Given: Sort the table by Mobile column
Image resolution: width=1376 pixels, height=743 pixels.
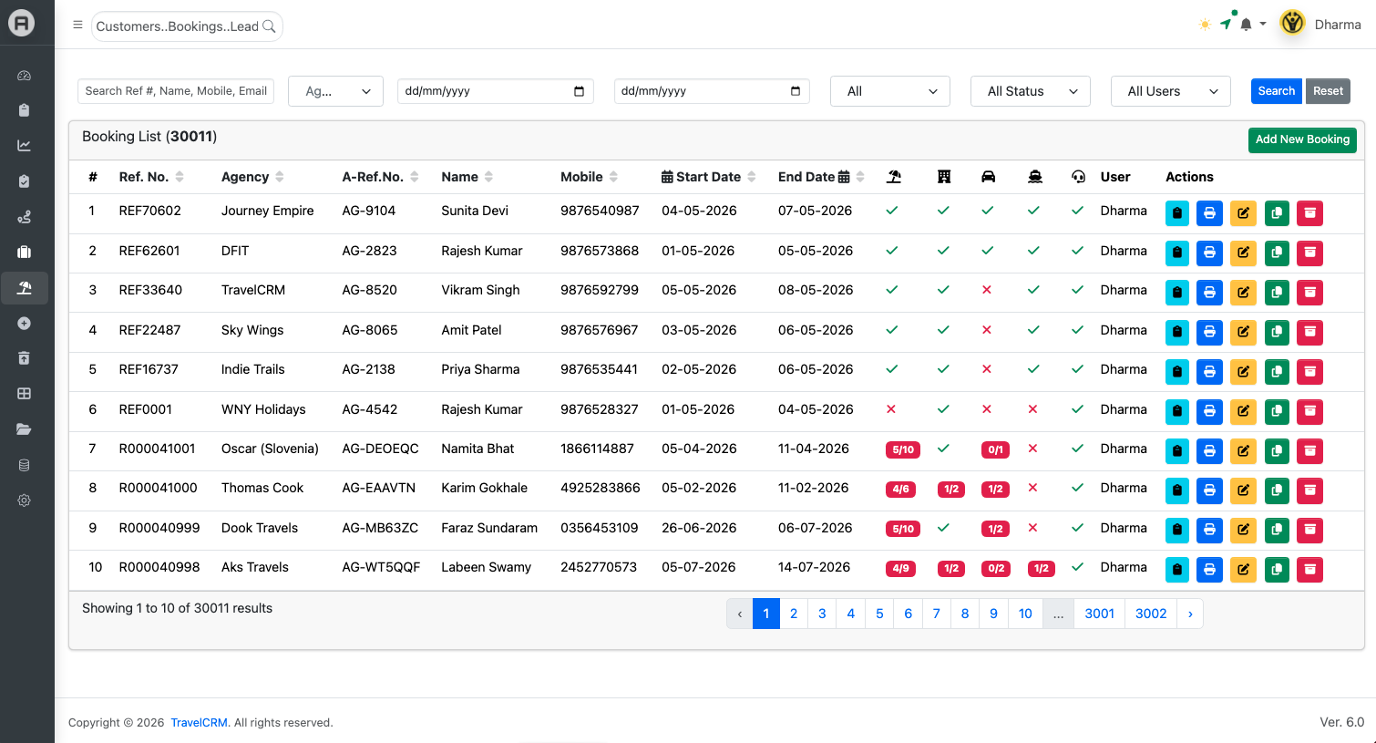Looking at the screenshot, I should (x=613, y=177).
